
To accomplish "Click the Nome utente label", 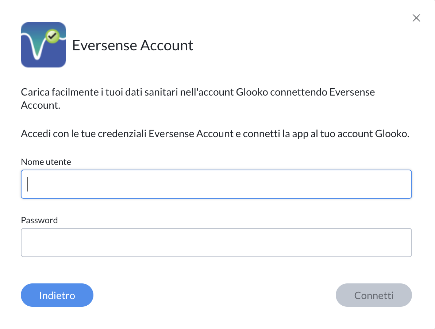I will [x=46, y=162].
